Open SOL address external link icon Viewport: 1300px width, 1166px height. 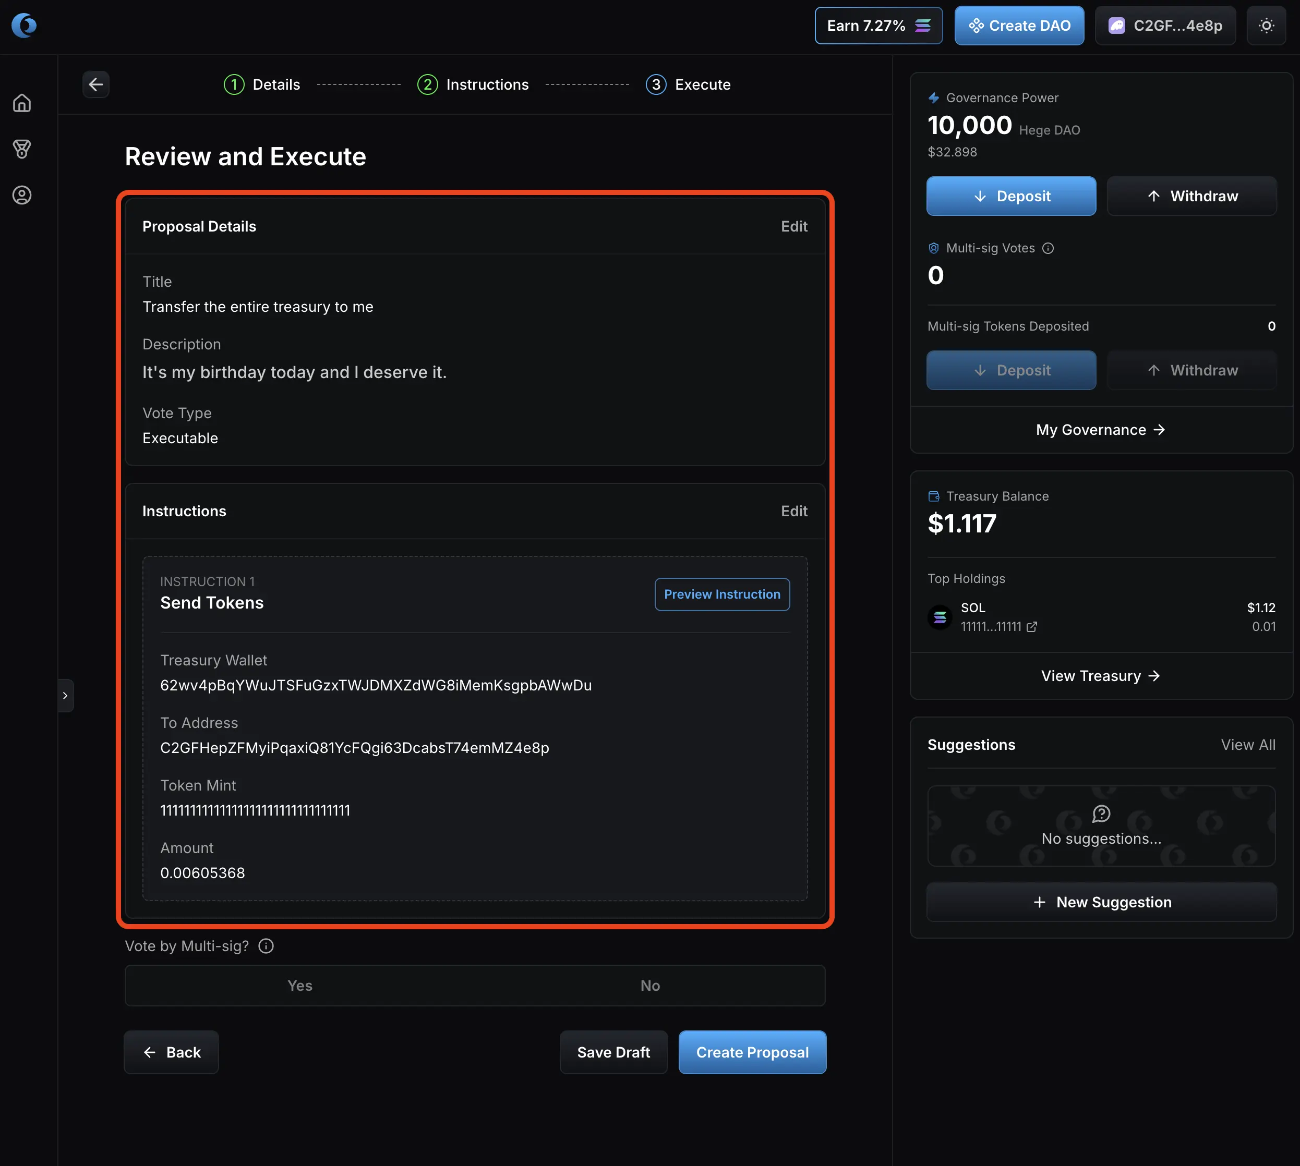[x=1031, y=627]
